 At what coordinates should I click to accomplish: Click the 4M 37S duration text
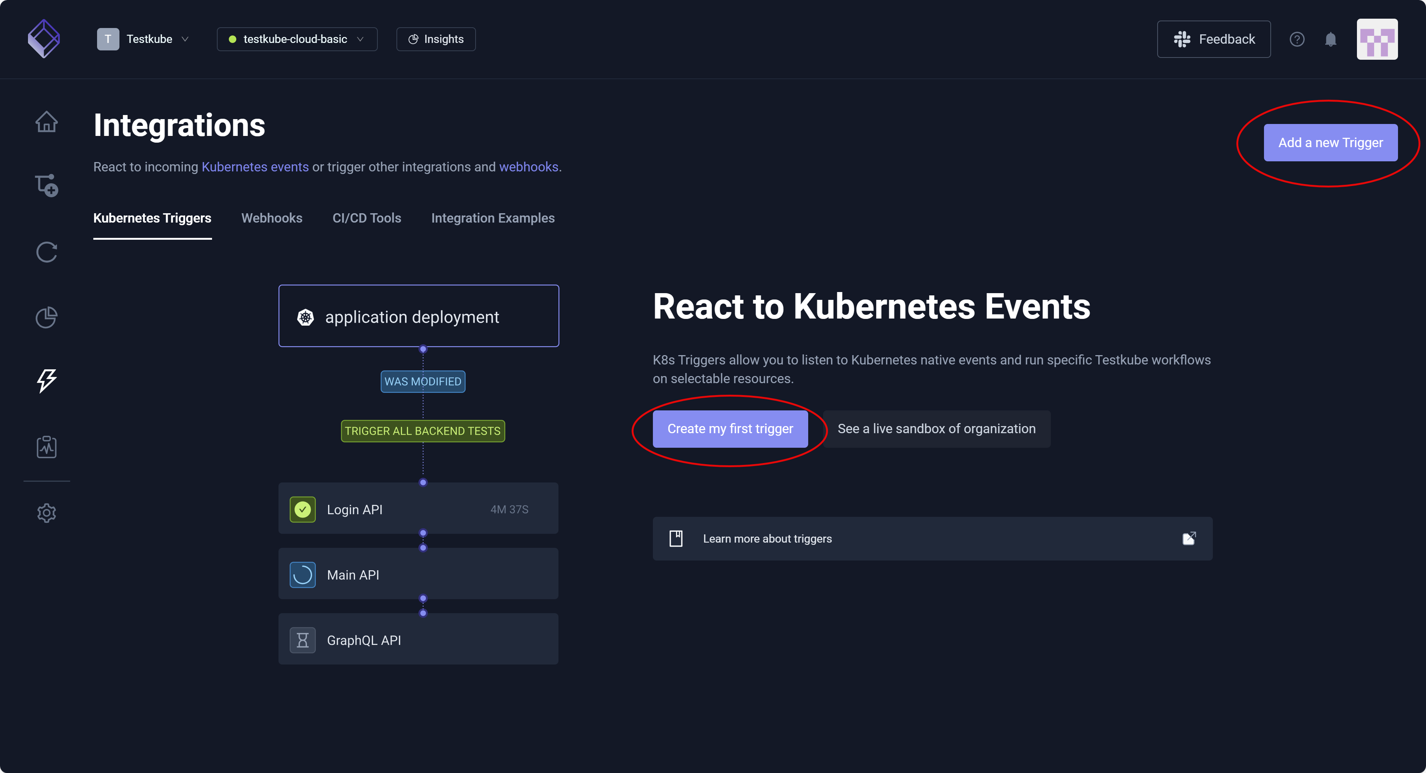(509, 509)
